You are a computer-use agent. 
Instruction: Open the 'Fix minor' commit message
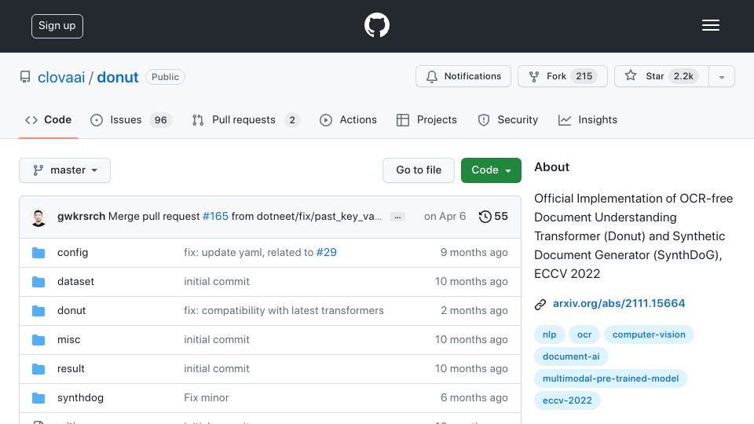(x=207, y=397)
